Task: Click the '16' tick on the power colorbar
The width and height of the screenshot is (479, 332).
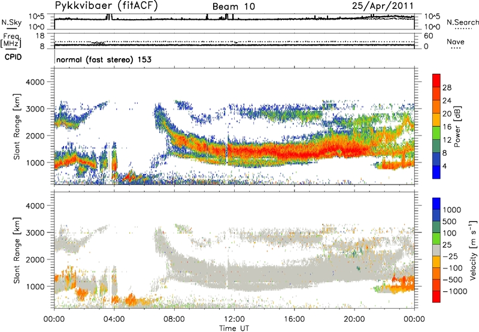Action: point(447,127)
